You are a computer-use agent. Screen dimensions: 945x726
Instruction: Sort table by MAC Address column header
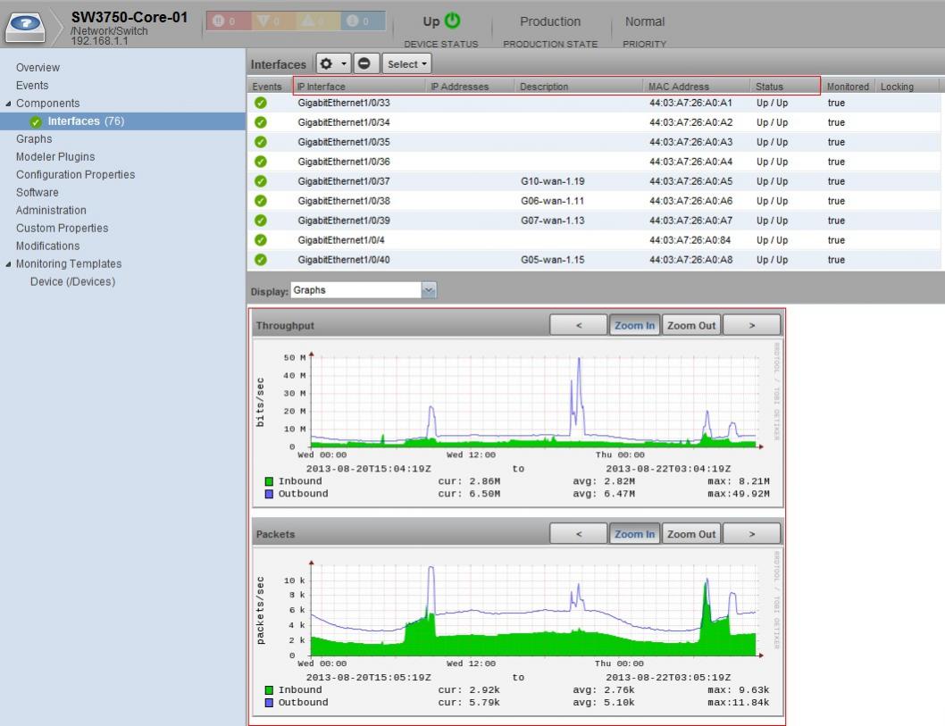(x=679, y=87)
